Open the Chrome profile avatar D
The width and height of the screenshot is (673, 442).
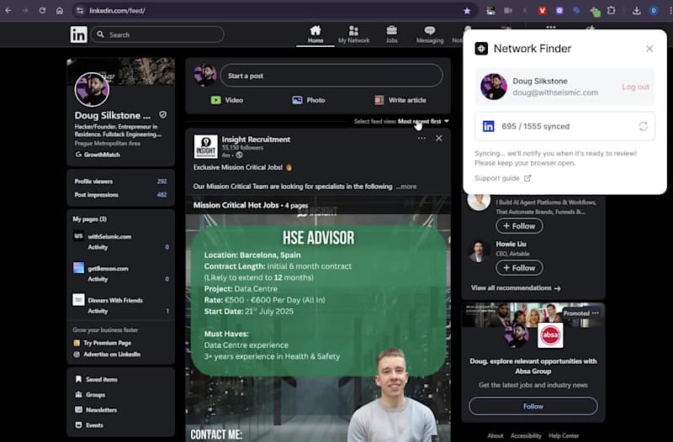pos(654,11)
